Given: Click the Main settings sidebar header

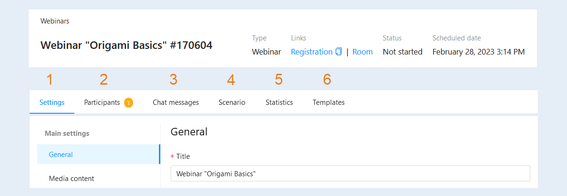Looking at the screenshot, I should (67, 133).
